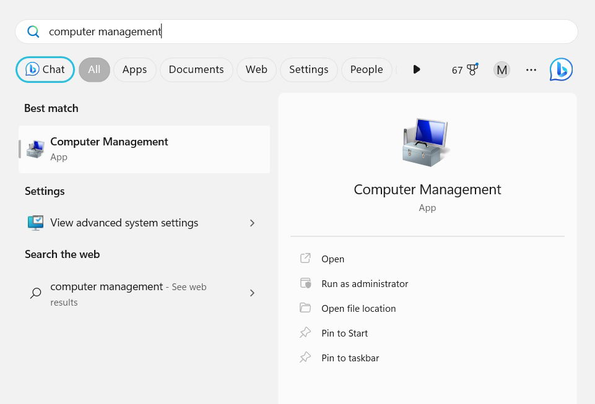
Task: Click the Pin to Start pin icon
Action: point(305,333)
